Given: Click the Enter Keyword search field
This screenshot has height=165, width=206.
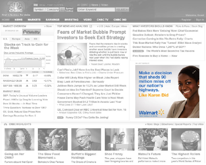Looking at the screenshot, I should pyautogui.click(x=96, y=10).
